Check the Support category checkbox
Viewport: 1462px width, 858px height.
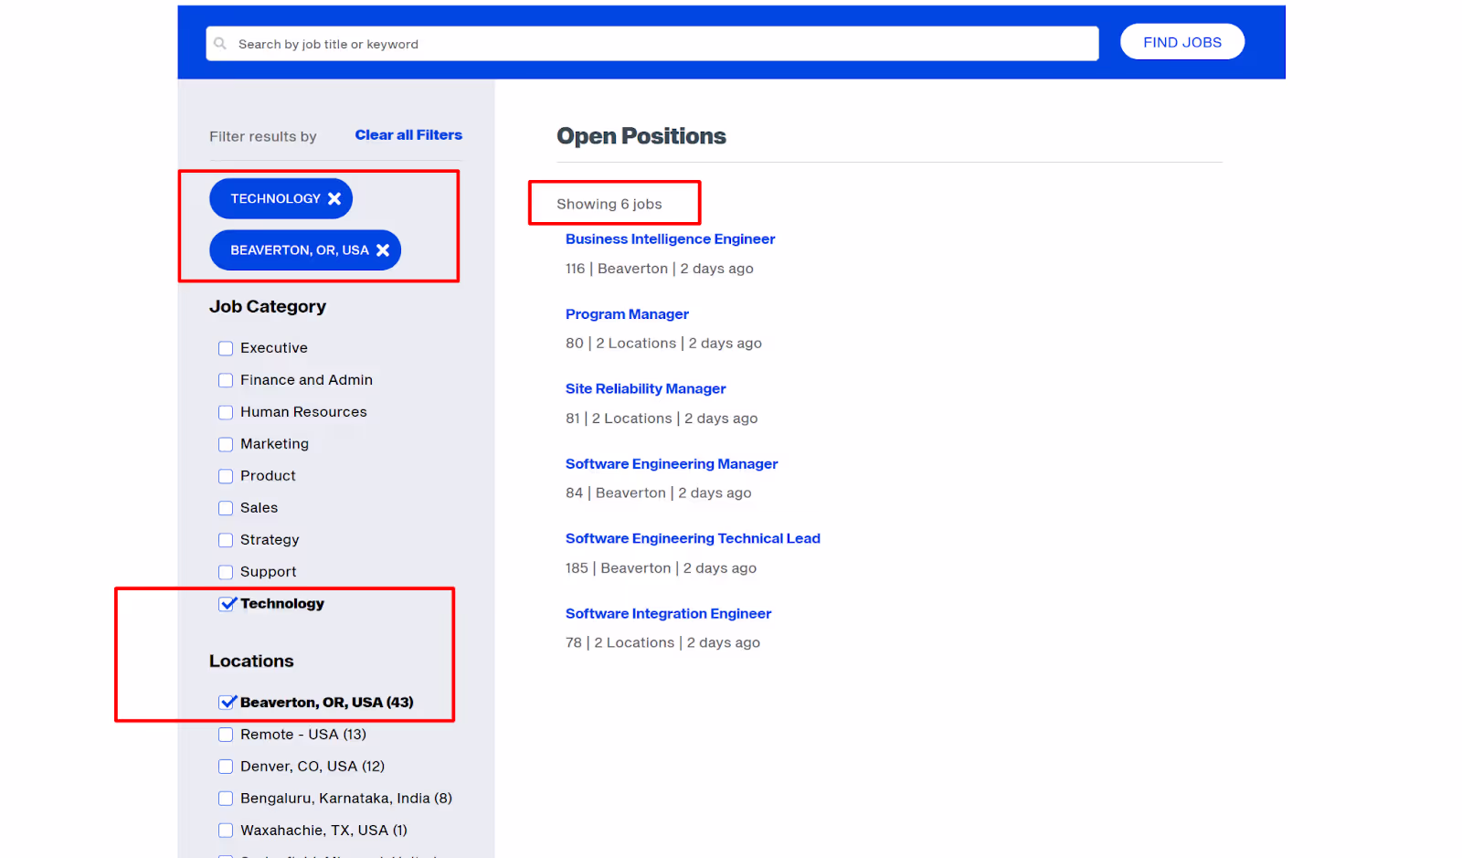pyautogui.click(x=226, y=572)
